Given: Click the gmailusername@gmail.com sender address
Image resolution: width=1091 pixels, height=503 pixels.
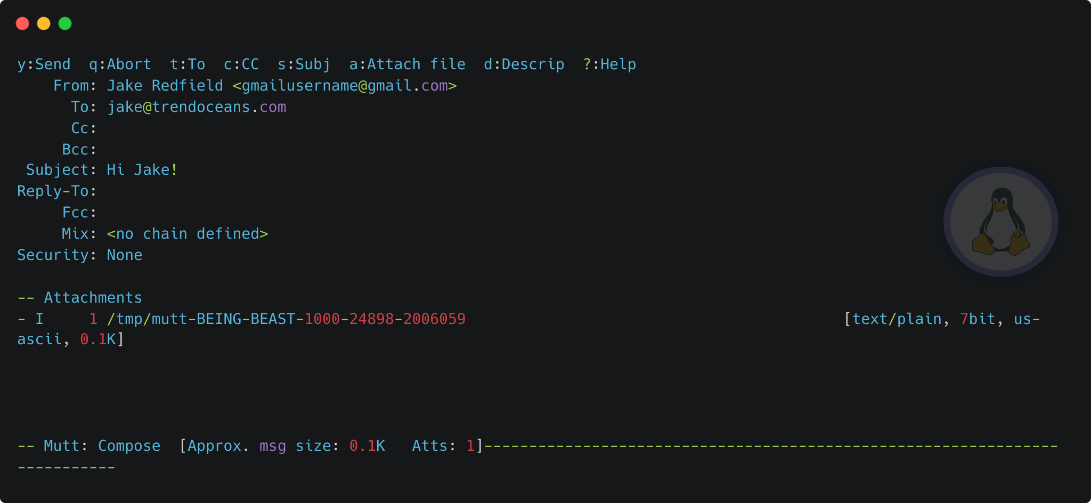Looking at the screenshot, I should [x=345, y=86].
